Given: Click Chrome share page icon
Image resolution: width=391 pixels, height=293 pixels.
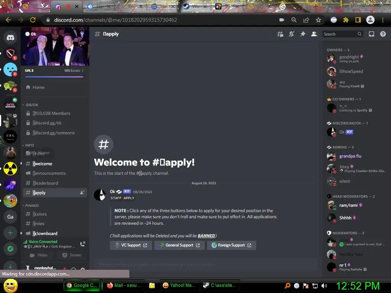Looking at the screenshot, I should [306, 20].
